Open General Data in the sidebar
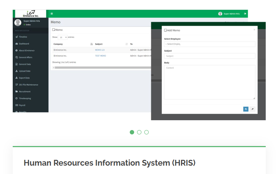277x174 pixels. [x=25, y=64]
